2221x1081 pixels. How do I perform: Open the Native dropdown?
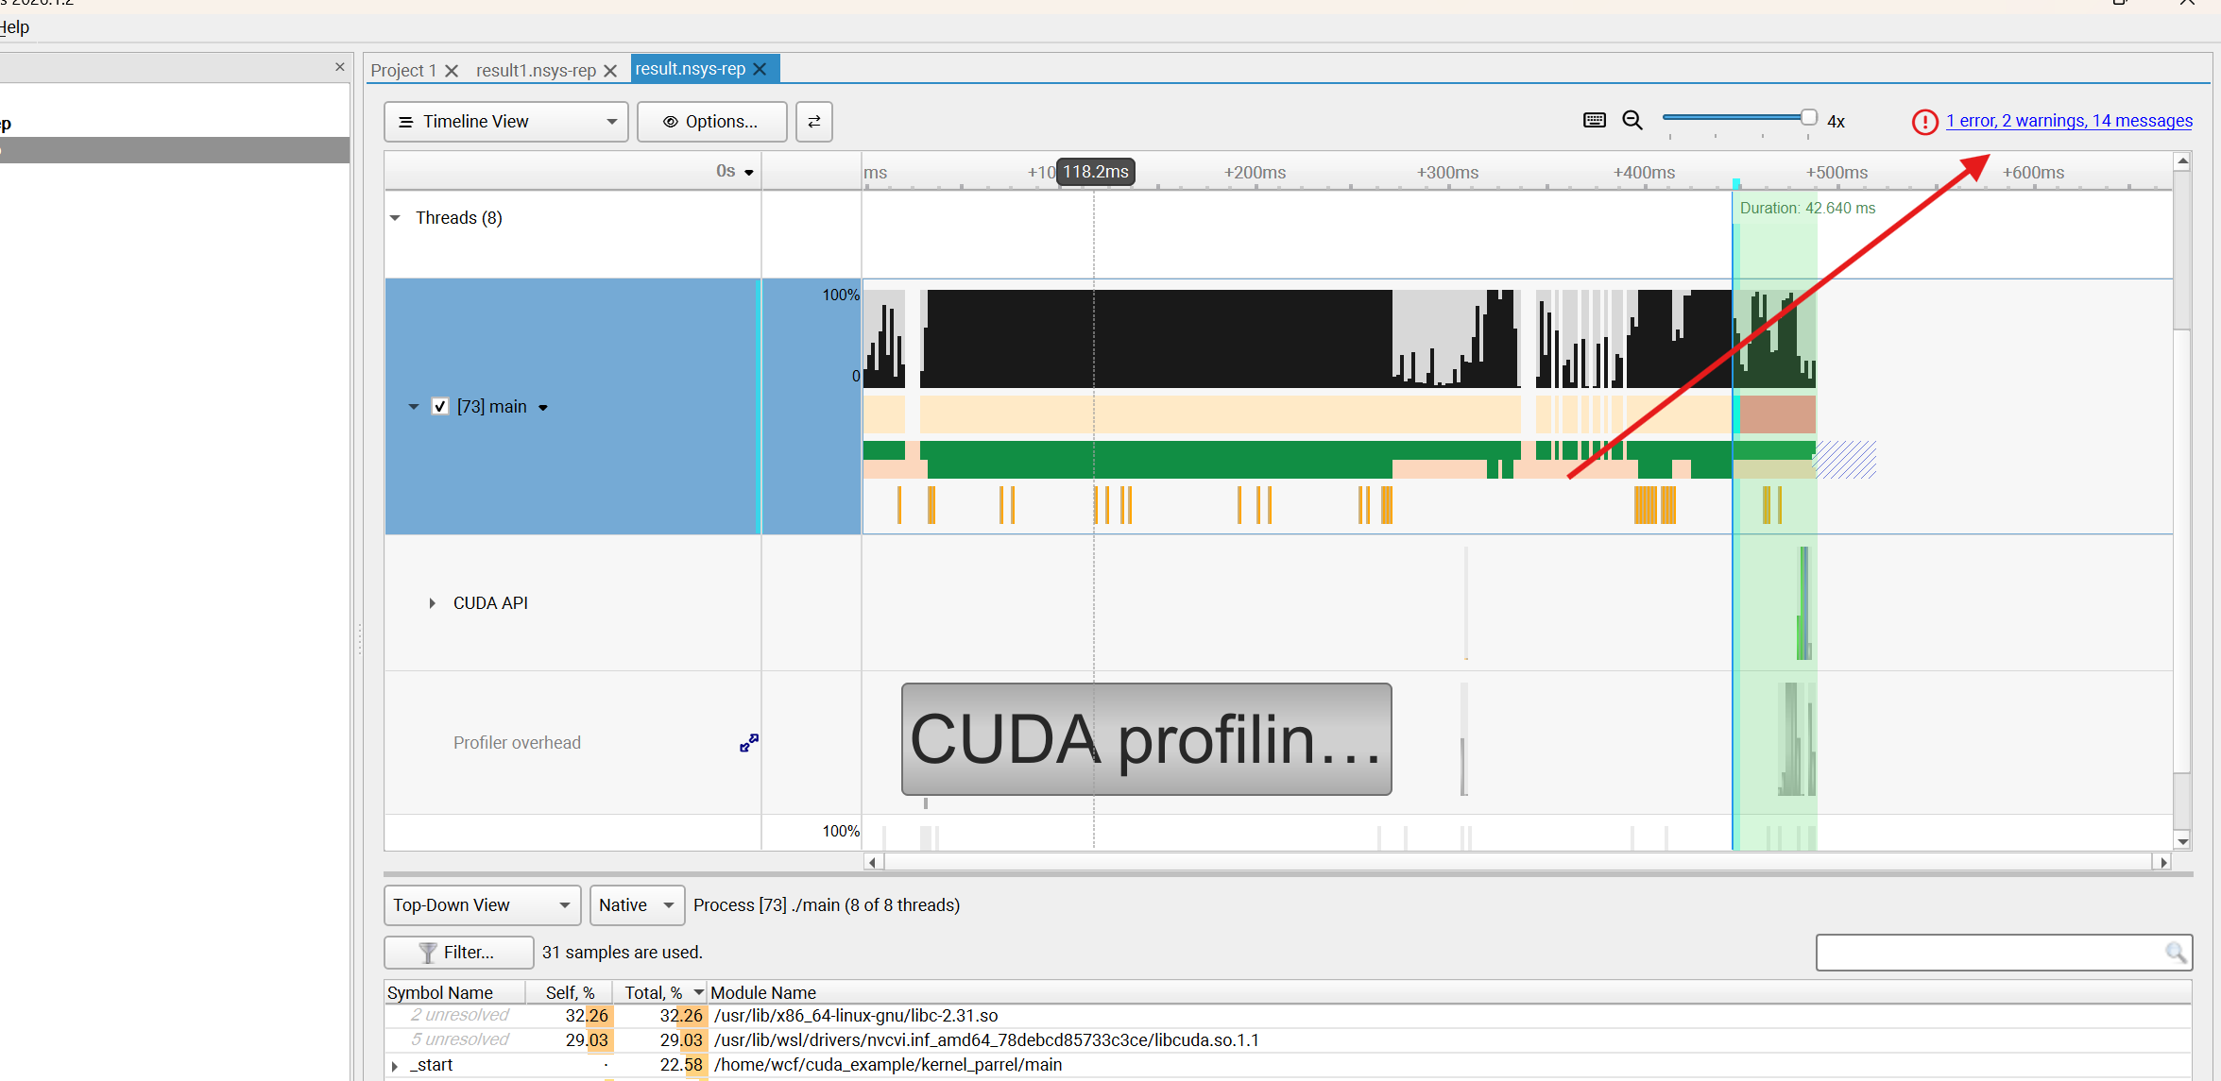[x=637, y=905]
